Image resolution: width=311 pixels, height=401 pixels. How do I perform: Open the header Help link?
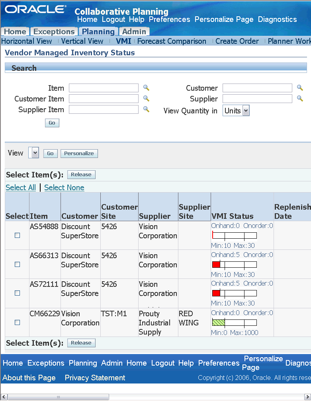137,19
